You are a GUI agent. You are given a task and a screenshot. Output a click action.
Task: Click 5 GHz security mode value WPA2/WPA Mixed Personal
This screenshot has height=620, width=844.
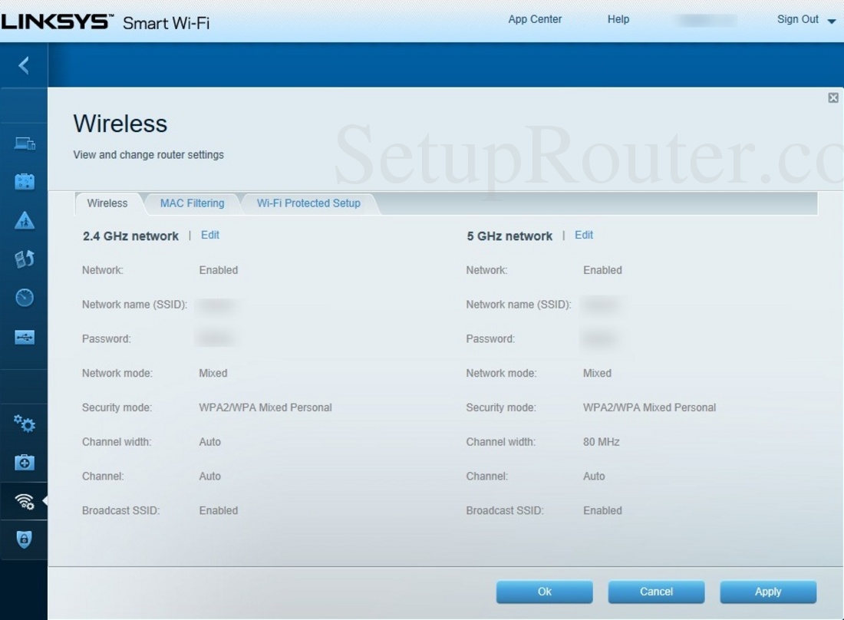[x=650, y=407]
